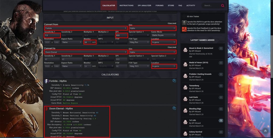Viewport: 273px width, 138px height.
Task: Click the LATEST GAMES ADDED heading
Action: (x=203, y=40)
